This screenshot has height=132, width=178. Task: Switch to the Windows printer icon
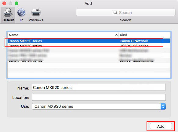(36, 12)
